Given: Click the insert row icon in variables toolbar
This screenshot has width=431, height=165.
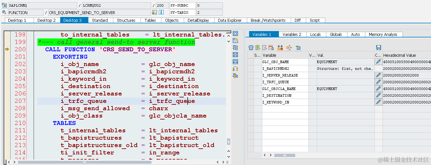Looking at the screenshot, I should [258, 48].
